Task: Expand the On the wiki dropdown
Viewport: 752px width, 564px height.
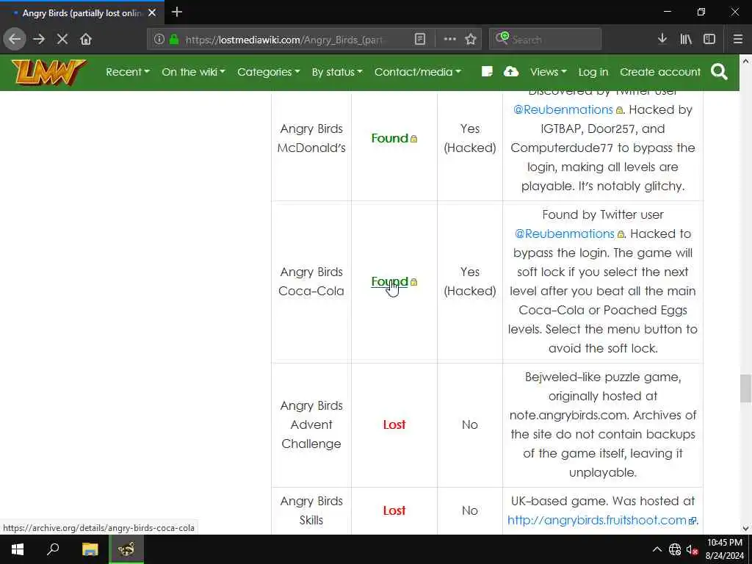Action: [x=193, y=72]
